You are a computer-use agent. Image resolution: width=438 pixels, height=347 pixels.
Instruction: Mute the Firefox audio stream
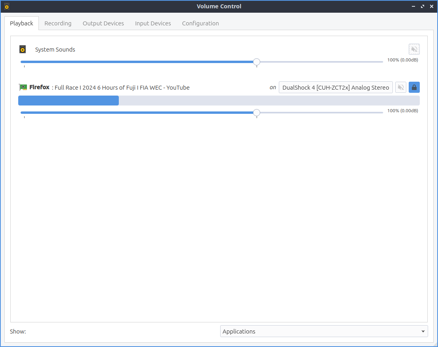pos(401,87)
